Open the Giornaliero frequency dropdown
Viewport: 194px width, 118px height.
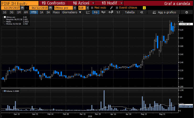pyautogui.click(x=71, y=12)
